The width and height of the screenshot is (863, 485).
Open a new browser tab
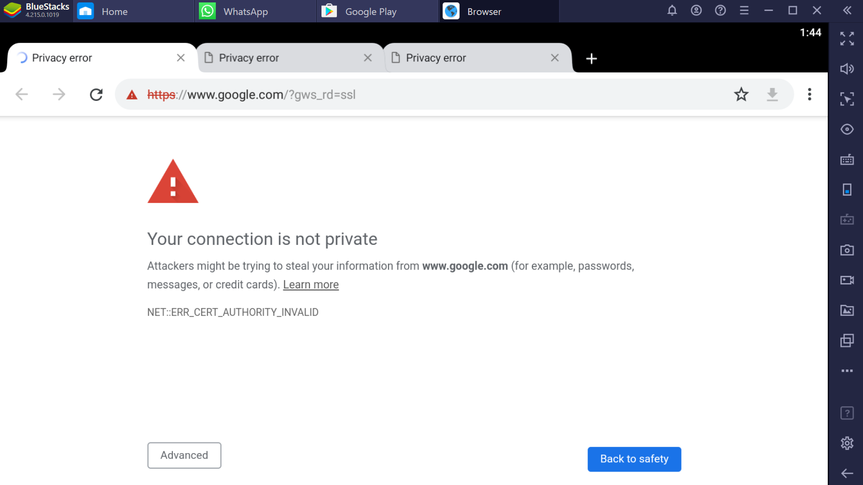[591, 58]
